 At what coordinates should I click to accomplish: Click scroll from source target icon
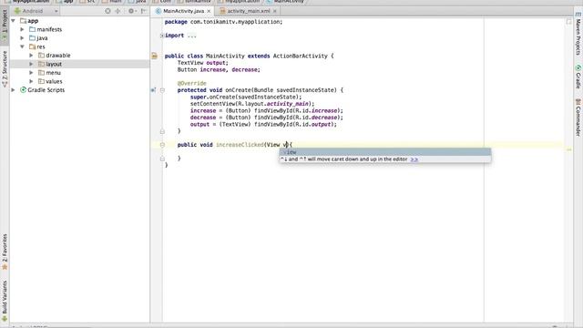(107, 11)
